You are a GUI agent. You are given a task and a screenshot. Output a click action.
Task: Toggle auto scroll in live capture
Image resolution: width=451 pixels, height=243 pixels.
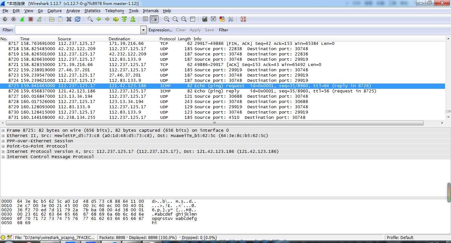[154, 19]
